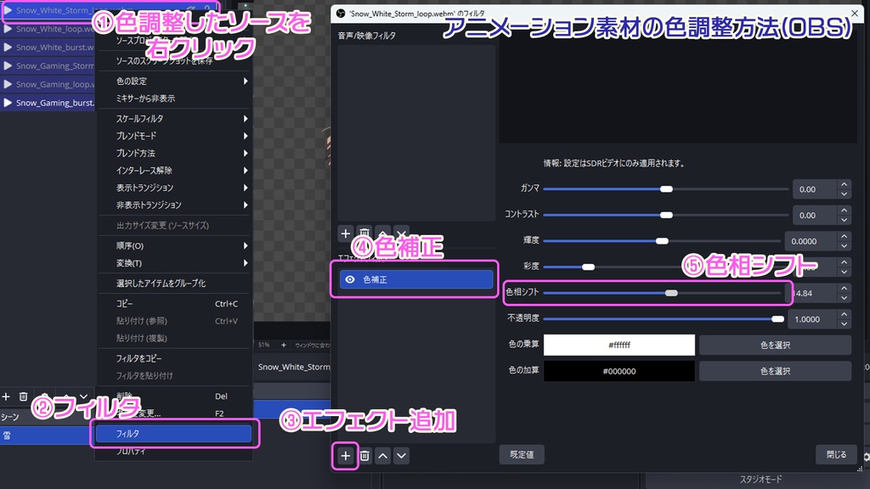Click the 彩度 slider handle
Image resolution: width=870 pixels, height=489 pixels.
pos(588,267)
